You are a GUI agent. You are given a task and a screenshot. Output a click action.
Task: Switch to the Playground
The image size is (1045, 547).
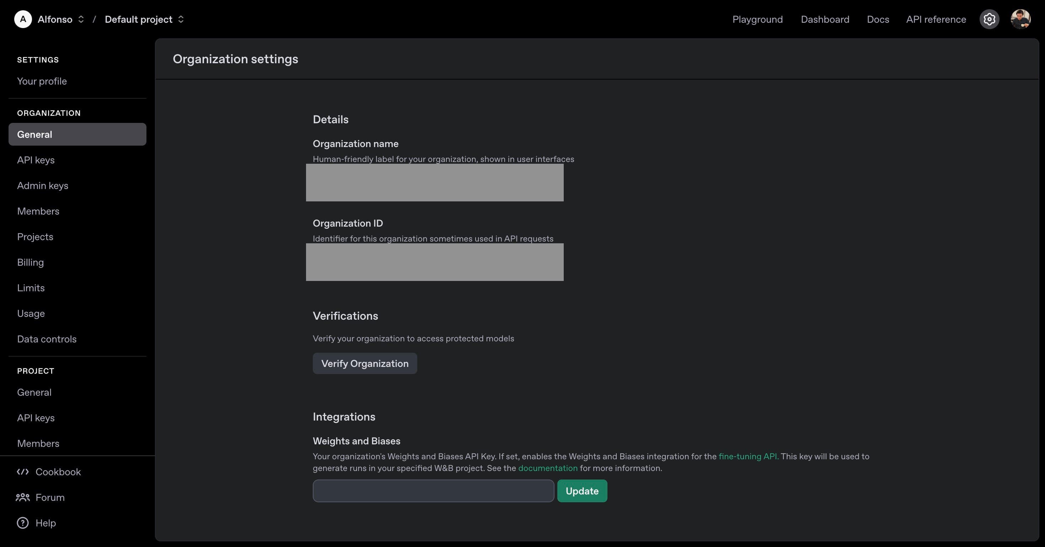757,19
